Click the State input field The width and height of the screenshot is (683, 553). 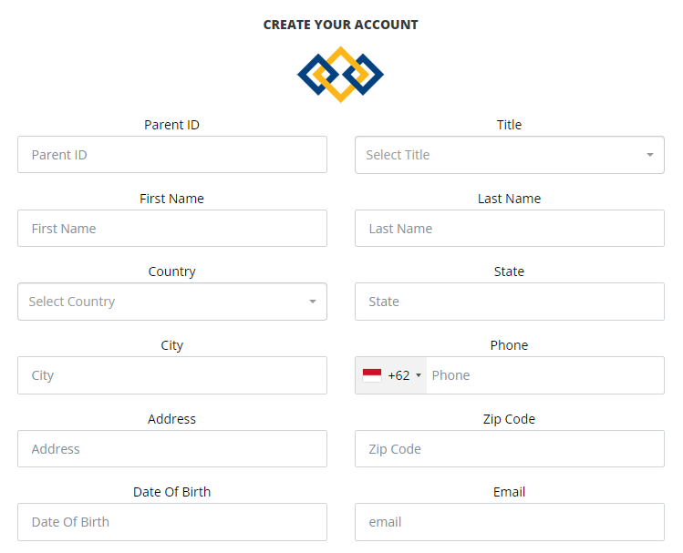(x=509, y=302)
